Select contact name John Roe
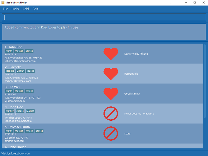Viewport: 208px width, 156px height. (x=15, y=47)
